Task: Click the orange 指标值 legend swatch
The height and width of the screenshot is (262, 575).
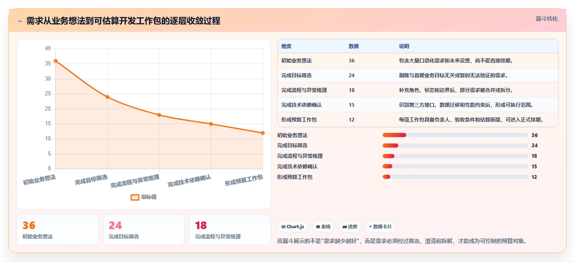Action: [x=135, y=197]
